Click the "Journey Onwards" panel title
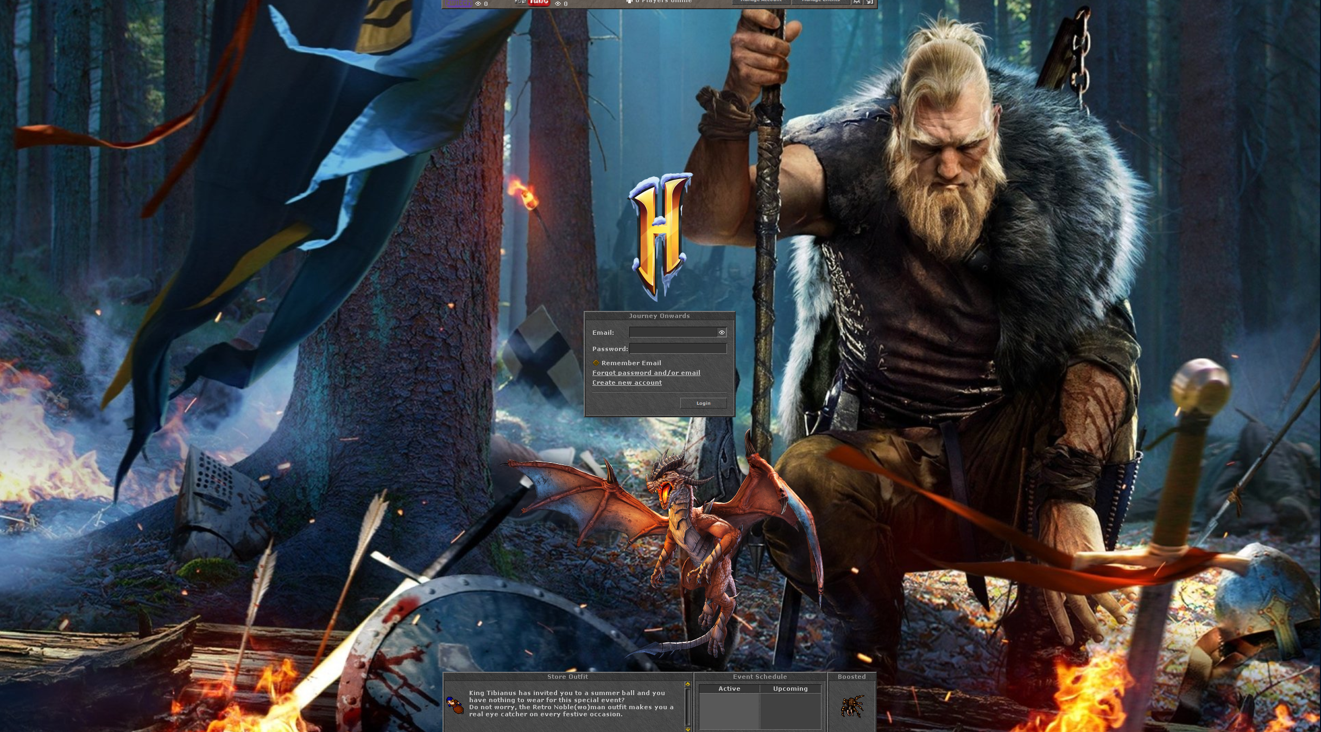Screen dimensions: 1321x732 click(659, 316)
